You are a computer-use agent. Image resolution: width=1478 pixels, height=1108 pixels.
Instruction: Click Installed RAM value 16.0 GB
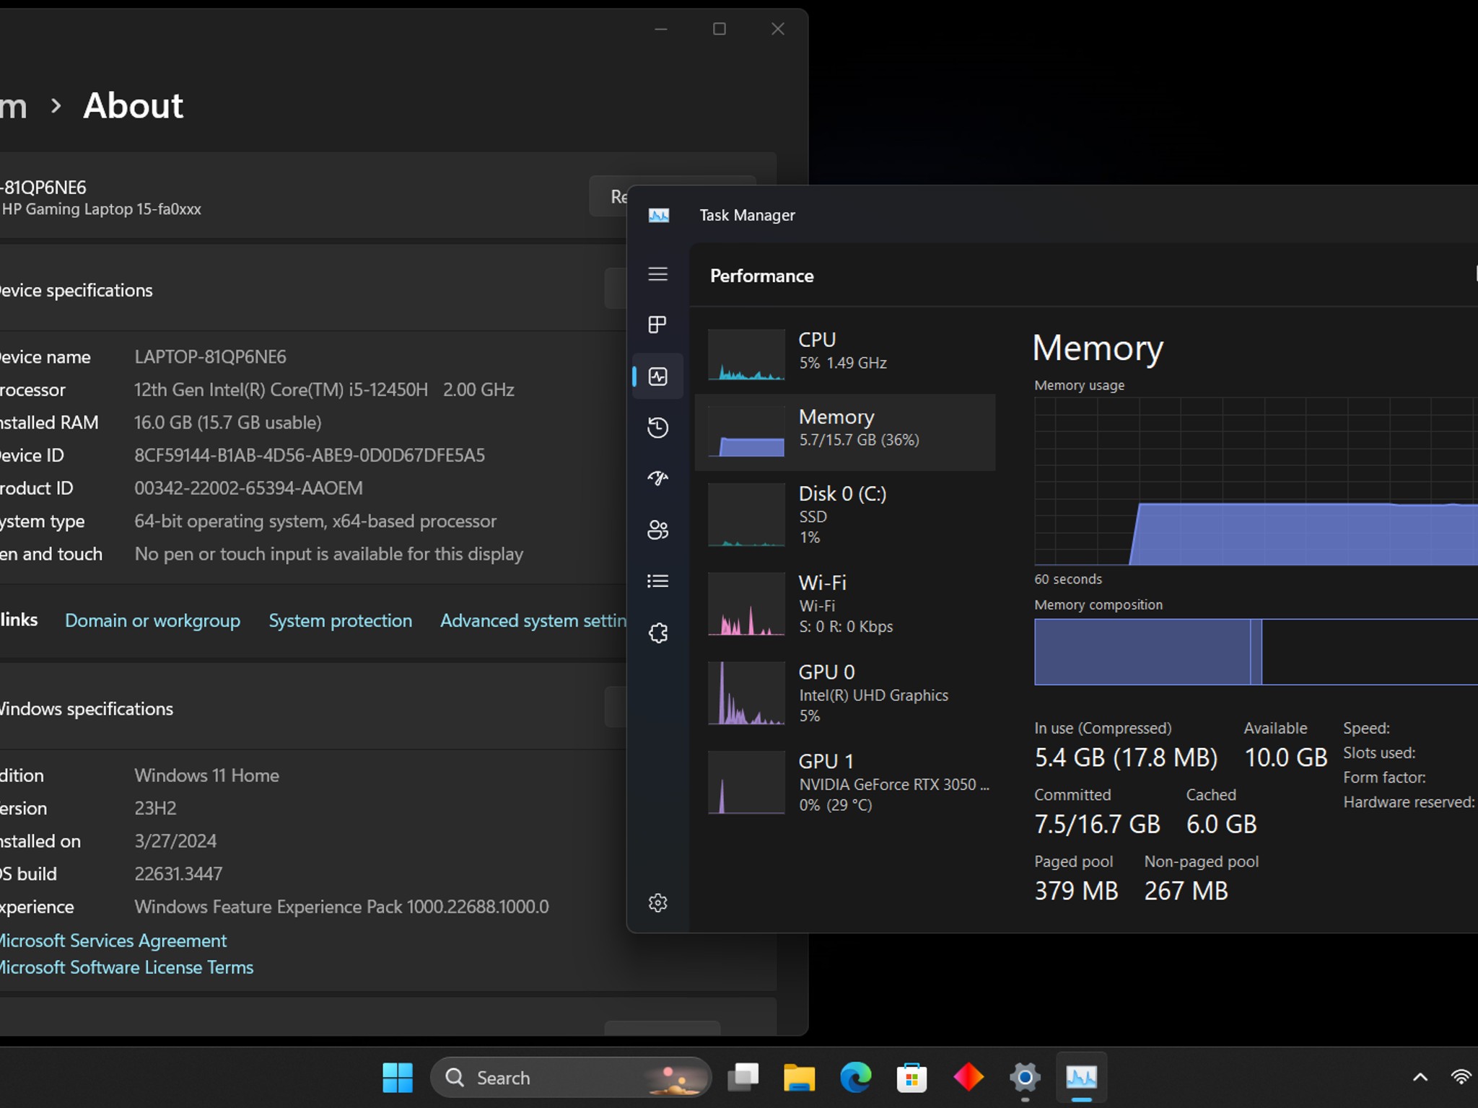228,423
